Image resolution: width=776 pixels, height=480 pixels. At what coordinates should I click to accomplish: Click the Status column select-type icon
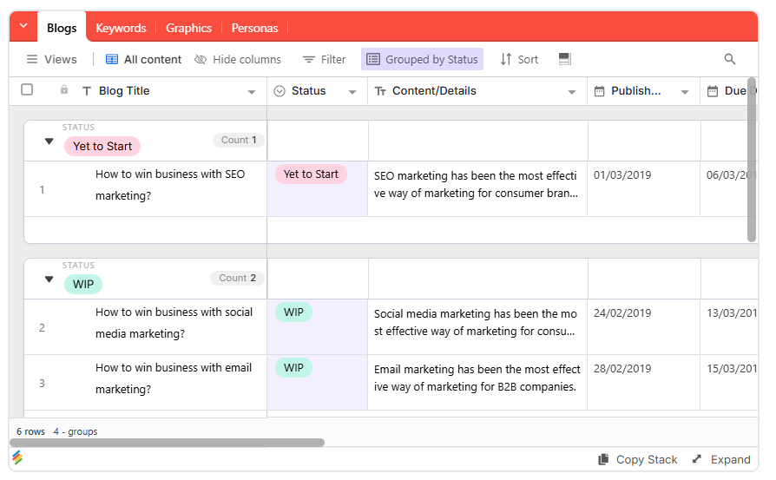pos(279,91)
